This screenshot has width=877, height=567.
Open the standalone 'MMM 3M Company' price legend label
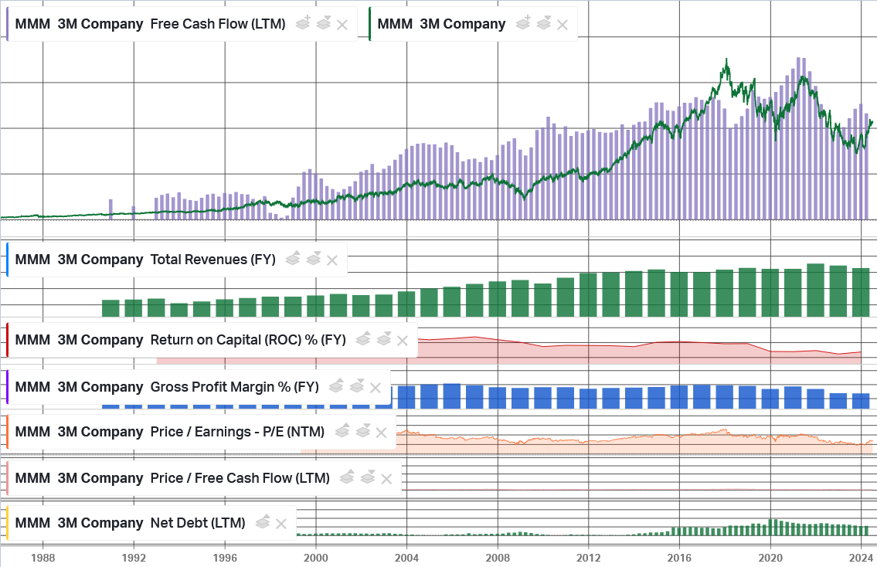click(441, 24)
